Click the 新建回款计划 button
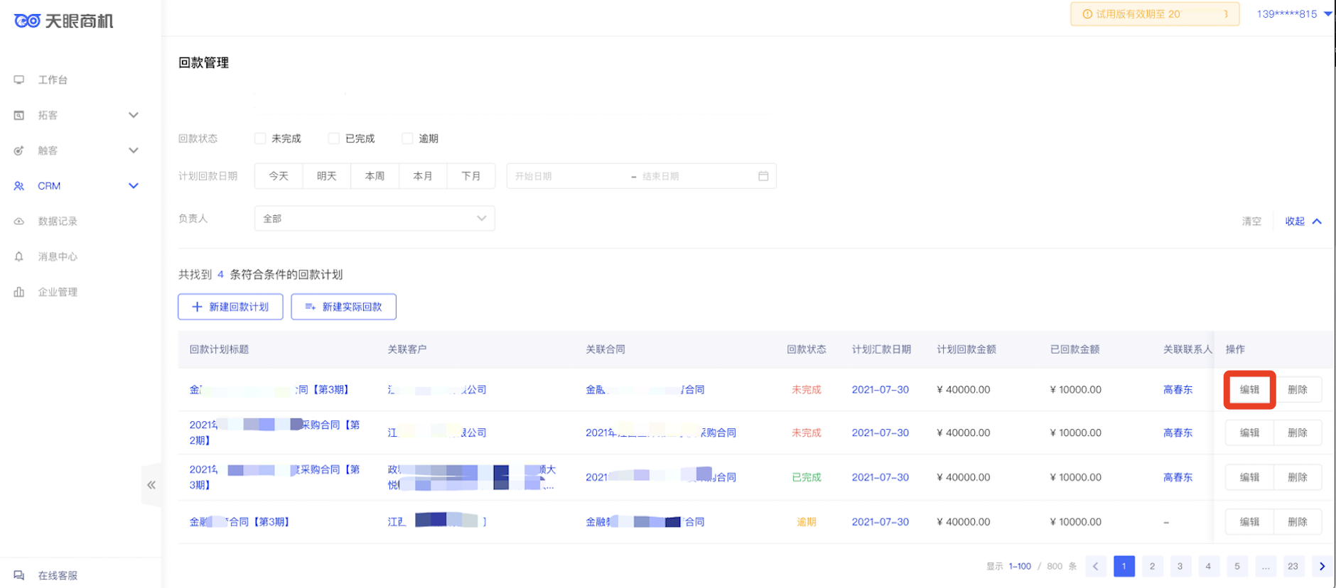Image resolution: width=1336 pixels, height=588 pixels. click(230, 307)
